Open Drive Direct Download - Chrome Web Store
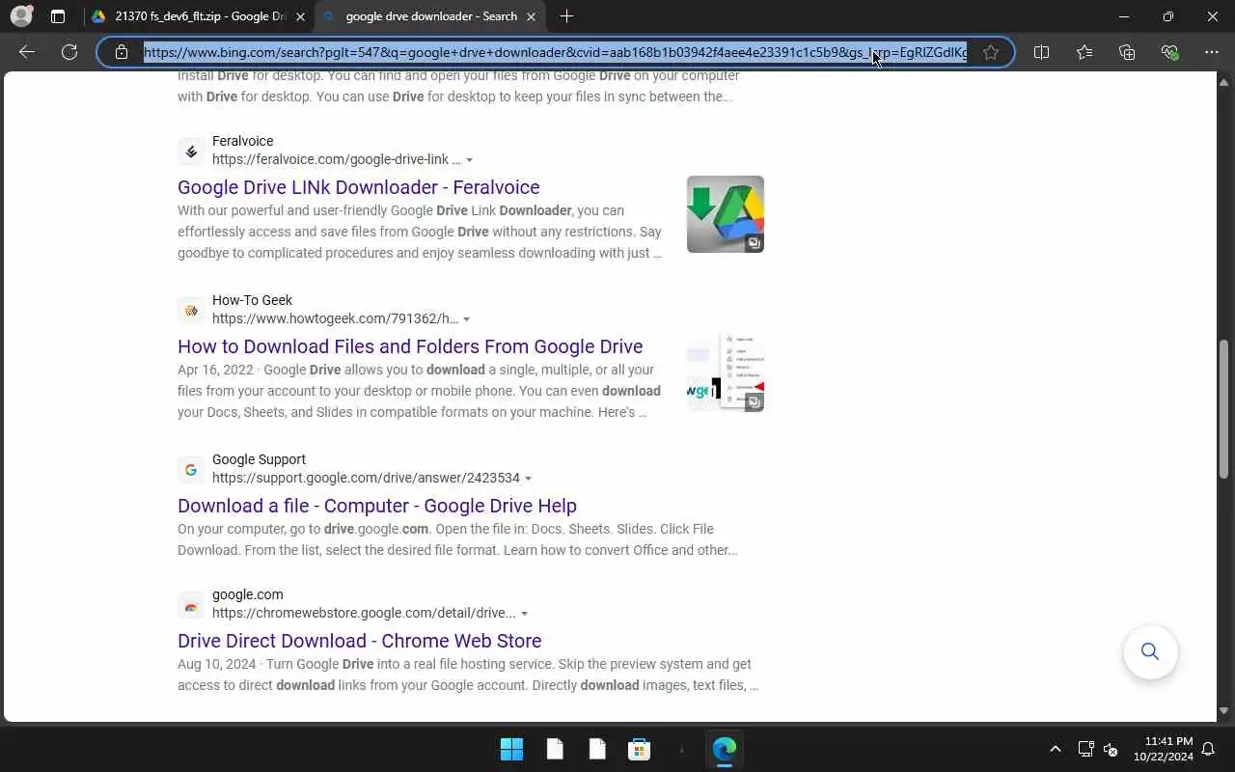Screen dimensions: 1235x772 (359, 641)
